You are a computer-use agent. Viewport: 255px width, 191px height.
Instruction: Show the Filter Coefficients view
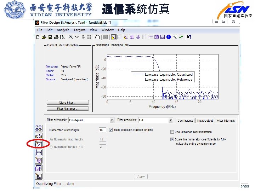click(x=163, y=37)
